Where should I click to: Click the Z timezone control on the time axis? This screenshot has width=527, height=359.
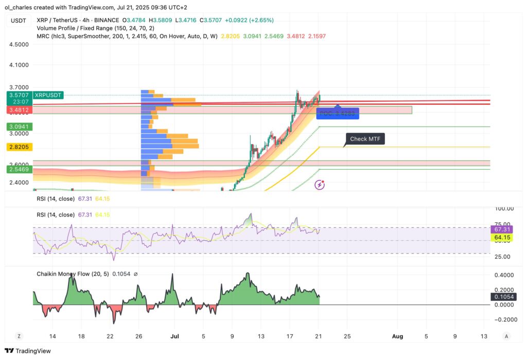click(19, 336)
